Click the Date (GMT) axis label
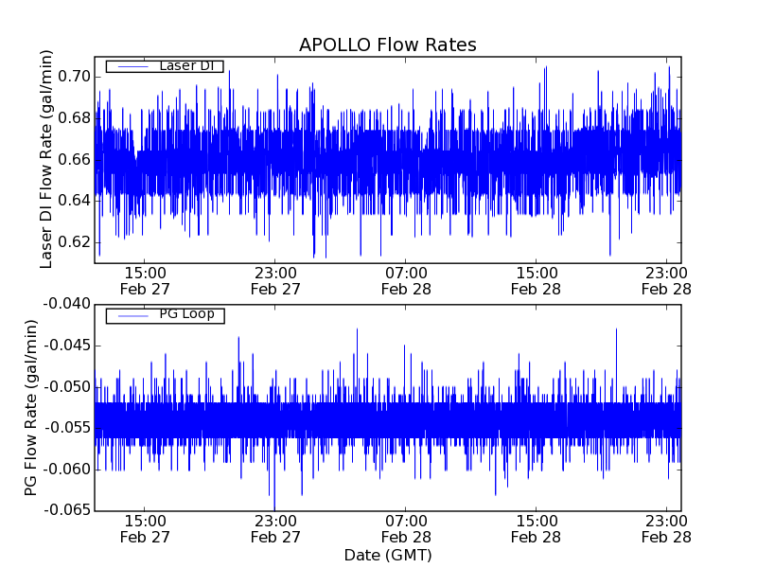This screenshot has width=757, height=568. (x=388, y=555)
